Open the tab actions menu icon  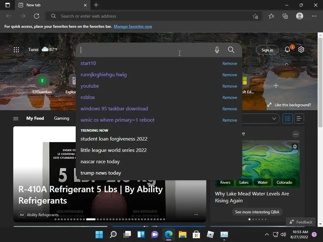tap(8, 5)
